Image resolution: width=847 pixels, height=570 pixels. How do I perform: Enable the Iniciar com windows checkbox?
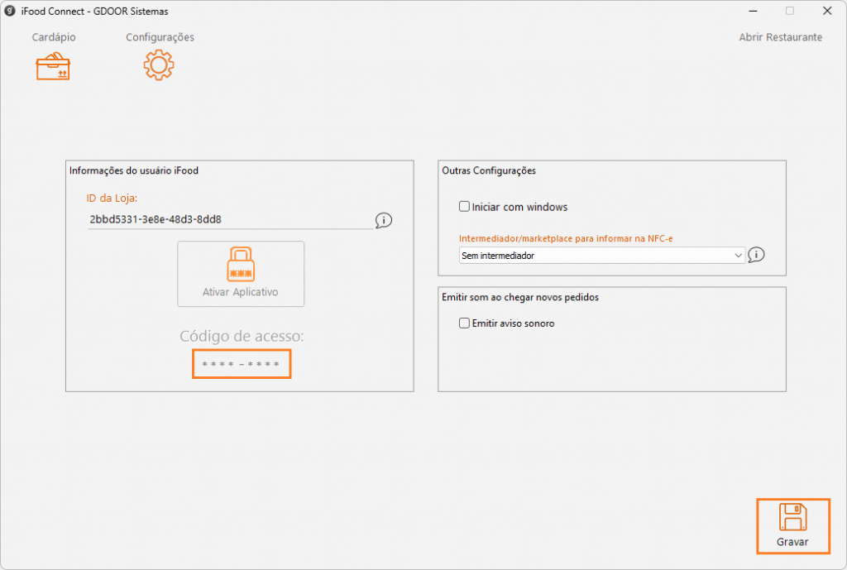464,206
